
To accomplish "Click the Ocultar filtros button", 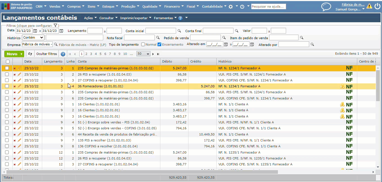I will pos(46,54).
